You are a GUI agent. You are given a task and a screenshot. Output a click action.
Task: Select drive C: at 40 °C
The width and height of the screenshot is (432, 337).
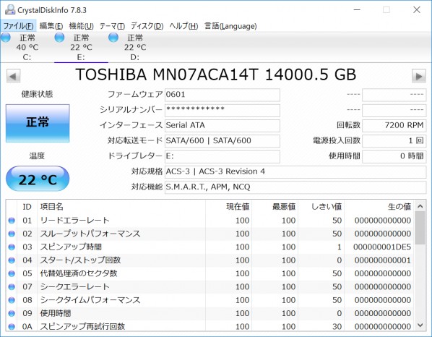(27, 47)
